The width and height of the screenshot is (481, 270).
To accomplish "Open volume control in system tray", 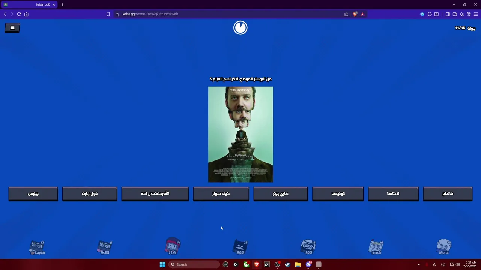I will pos(458,264).
